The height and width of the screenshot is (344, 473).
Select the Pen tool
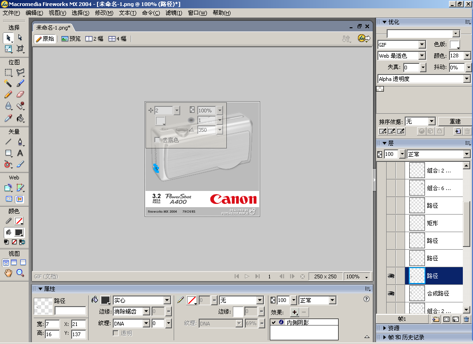click(x=20, y=141)
